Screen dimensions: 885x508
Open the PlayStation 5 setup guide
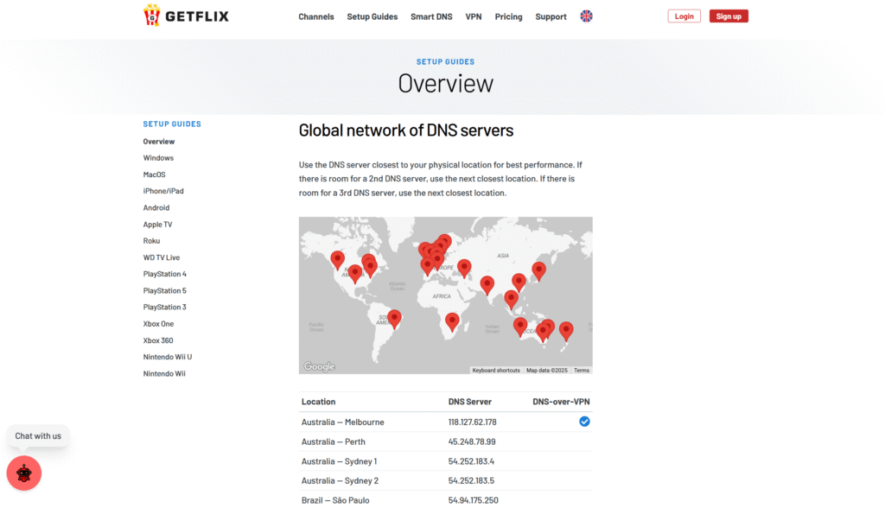coord(164,291)
